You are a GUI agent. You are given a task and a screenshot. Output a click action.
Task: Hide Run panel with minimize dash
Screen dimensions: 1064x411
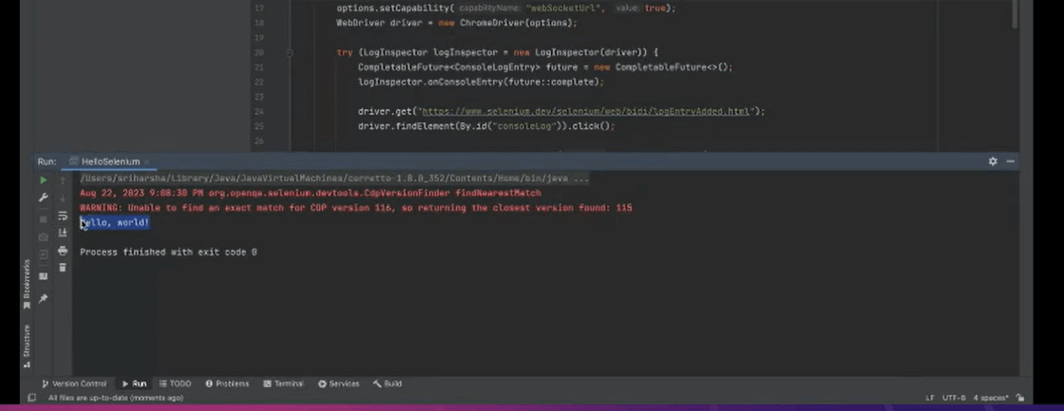1011,161
